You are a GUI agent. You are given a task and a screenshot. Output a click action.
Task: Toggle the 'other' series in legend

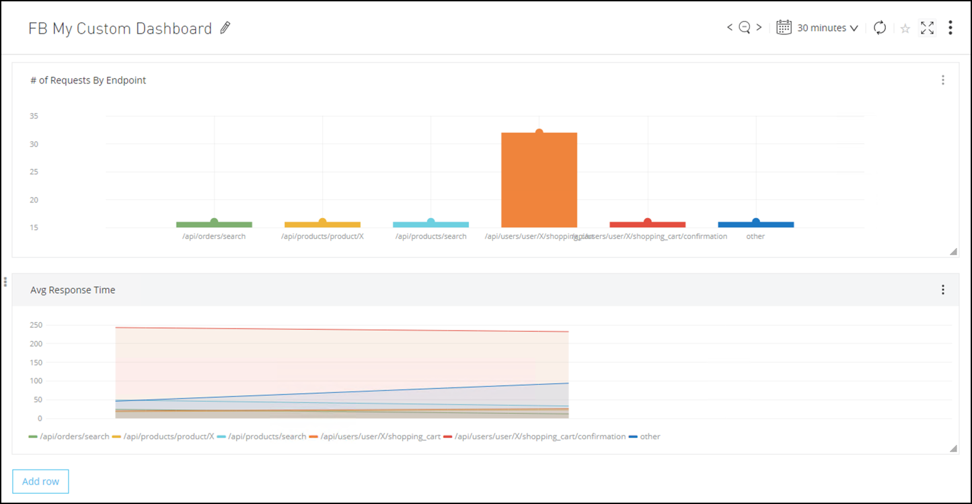point(644,437)
